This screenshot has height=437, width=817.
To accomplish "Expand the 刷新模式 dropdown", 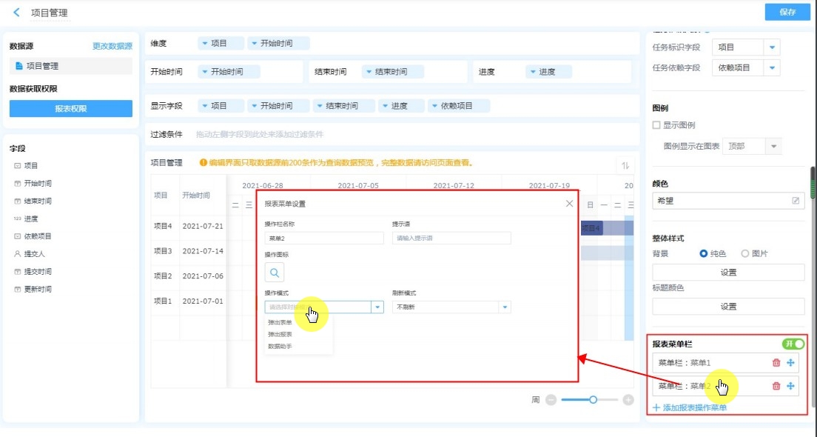I will [505, 307].
